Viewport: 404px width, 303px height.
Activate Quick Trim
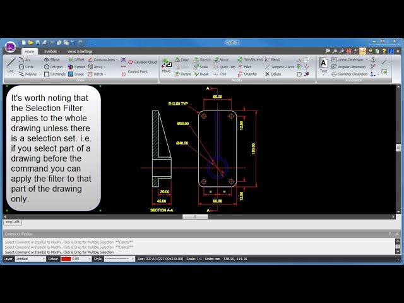[x=224, y=67]
